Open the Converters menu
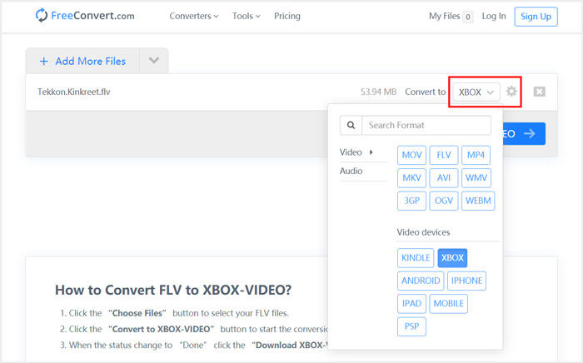Image resolution: width=583 pixels, height=363 pixels. 194,16
